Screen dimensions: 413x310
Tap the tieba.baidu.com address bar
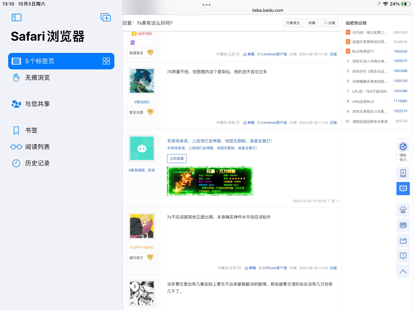[x=268, y=10]
